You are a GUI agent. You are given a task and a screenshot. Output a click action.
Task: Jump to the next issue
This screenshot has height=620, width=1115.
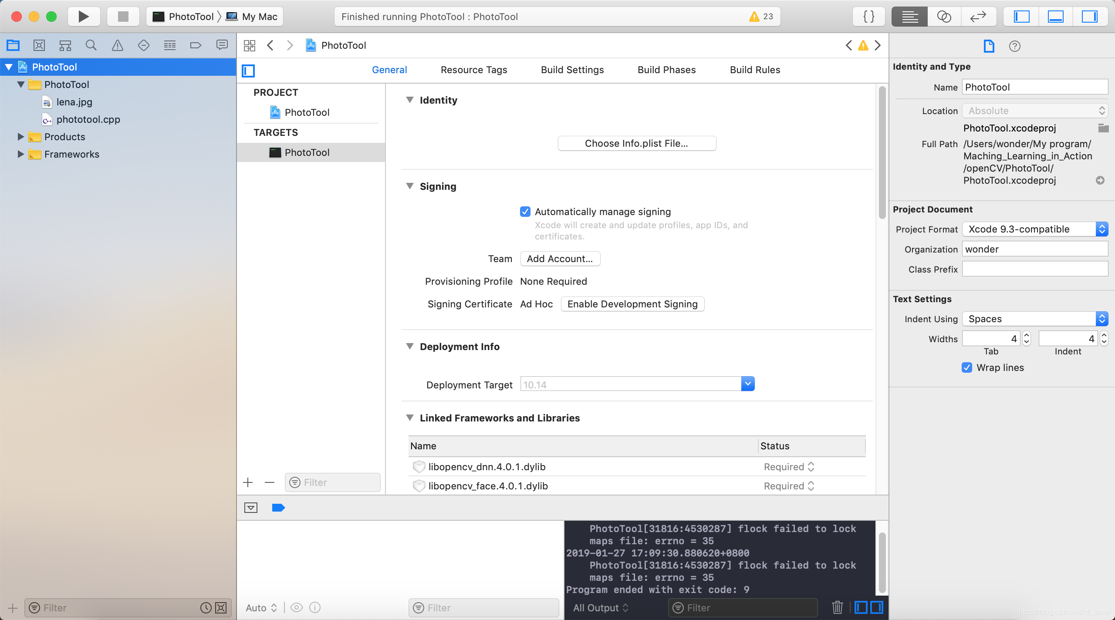point(878,45)
